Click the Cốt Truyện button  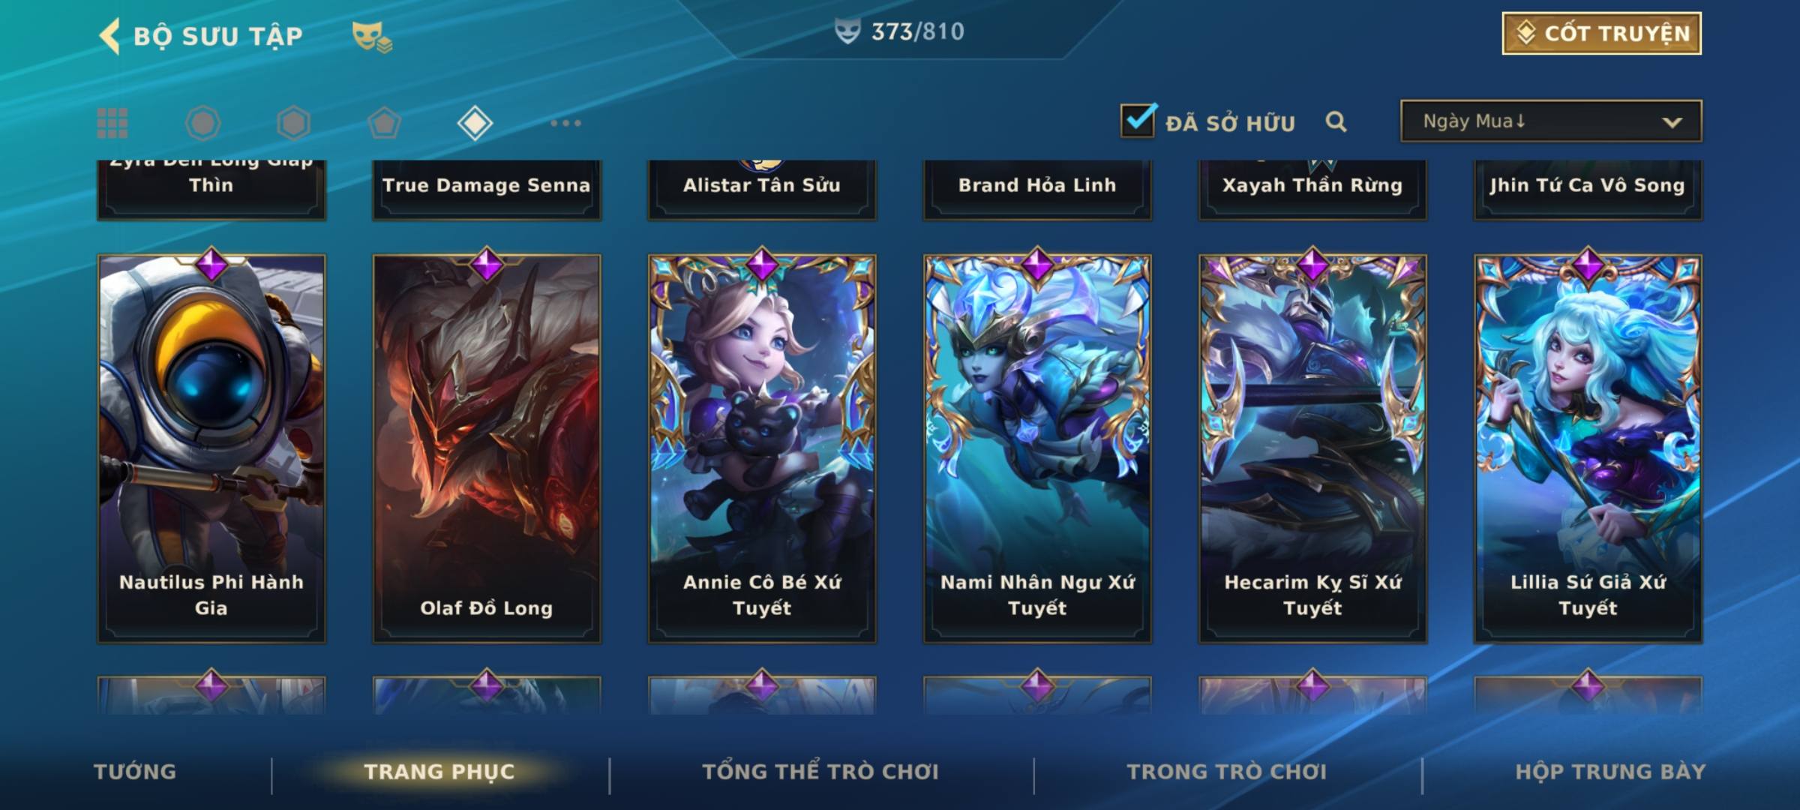[x=1601, y=33]
